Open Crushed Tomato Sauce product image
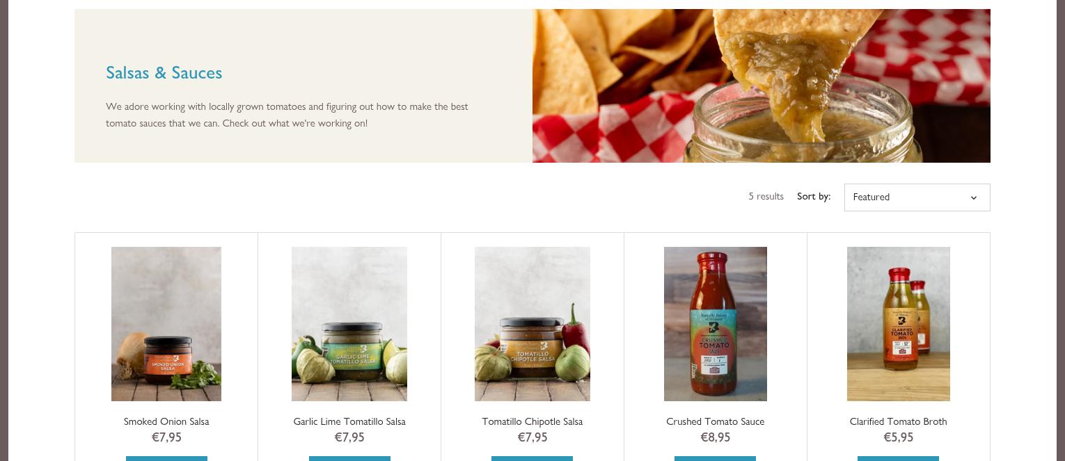 pyautogui.click(x=716, y=324)
